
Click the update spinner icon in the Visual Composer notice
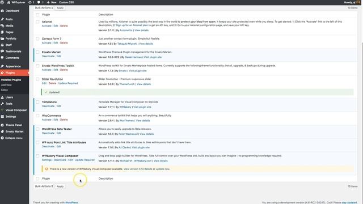pos(47,169)
